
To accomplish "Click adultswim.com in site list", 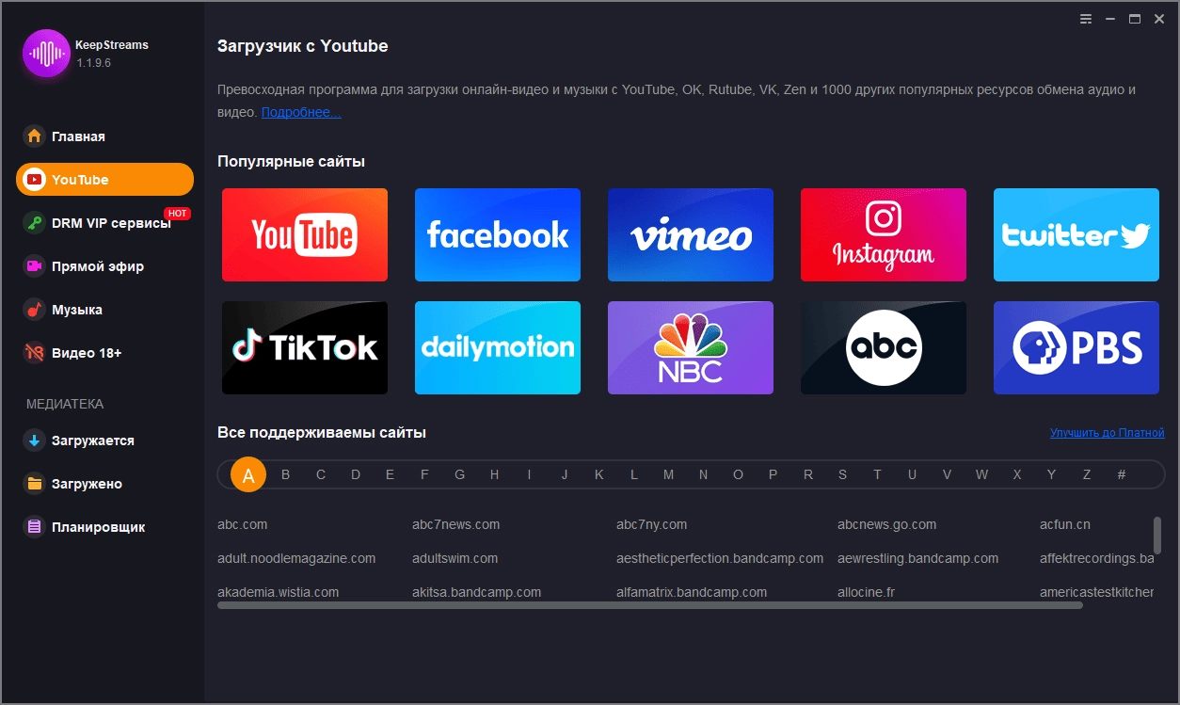I will coord(454,558).
